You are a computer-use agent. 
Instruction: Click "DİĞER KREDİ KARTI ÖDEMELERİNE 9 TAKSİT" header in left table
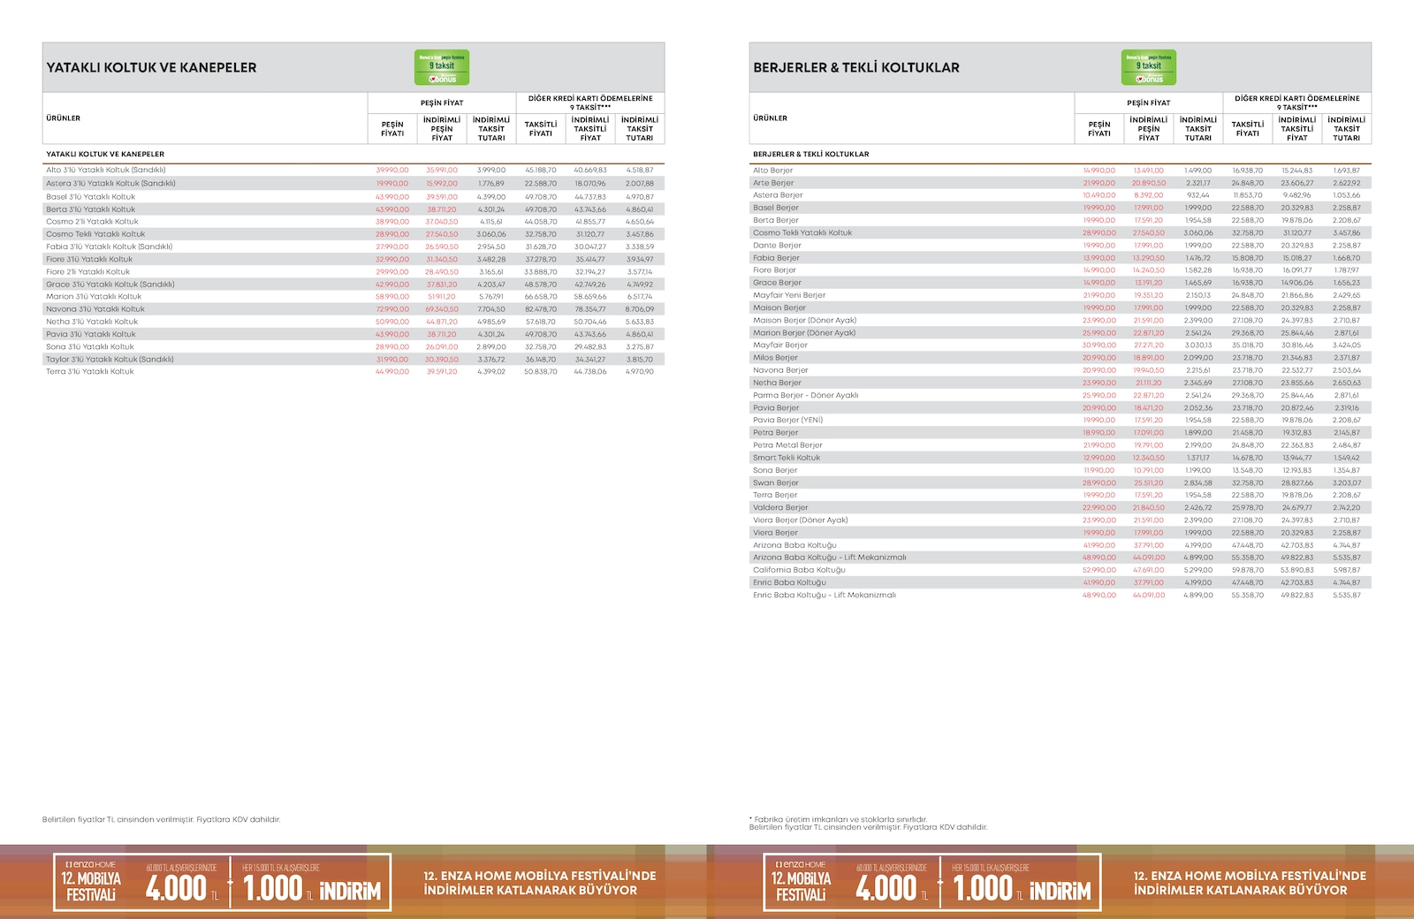point(590,103)
